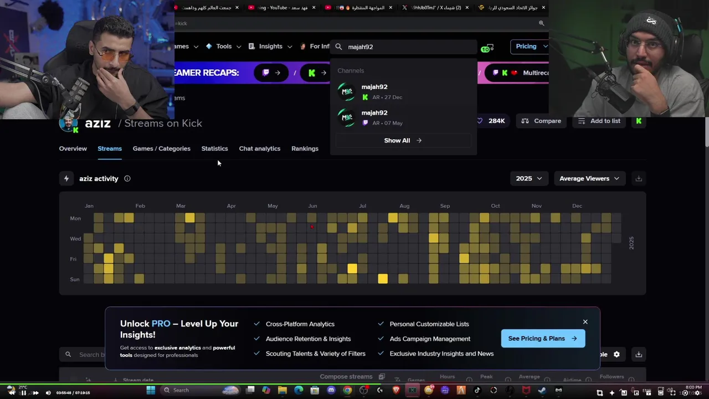Open the Average Viewers metric dropdown

coord(589,178)
